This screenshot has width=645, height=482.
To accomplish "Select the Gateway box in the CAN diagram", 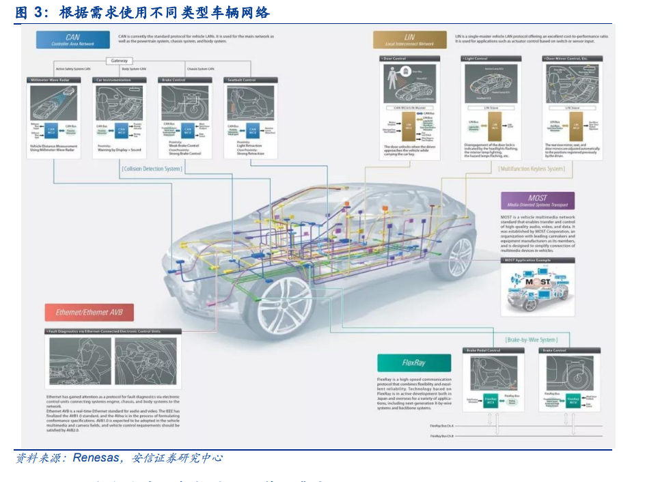I will [120, 61].
